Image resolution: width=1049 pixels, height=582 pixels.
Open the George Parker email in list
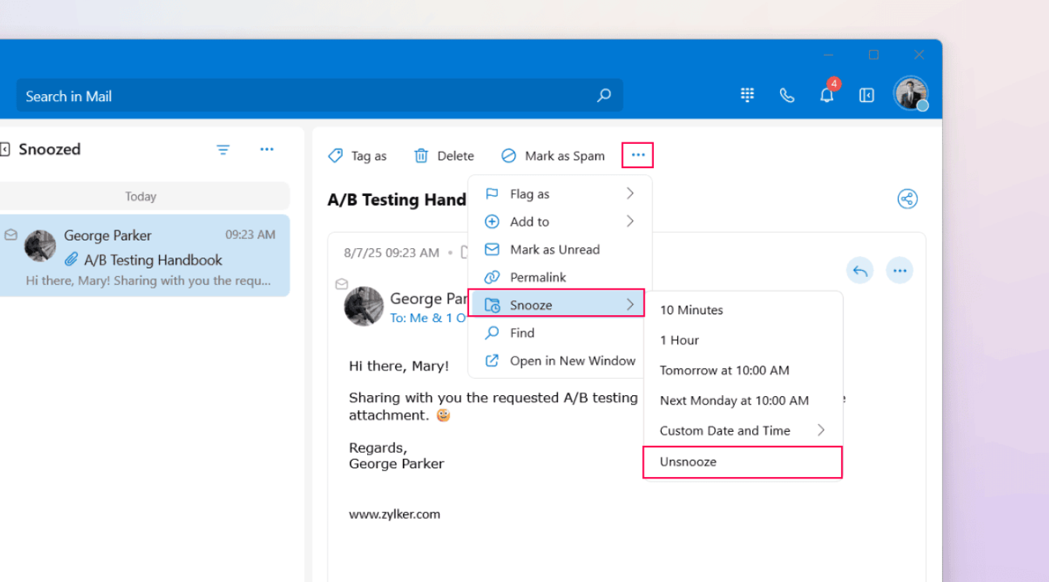pyautogui.click(x=145, y=256)
